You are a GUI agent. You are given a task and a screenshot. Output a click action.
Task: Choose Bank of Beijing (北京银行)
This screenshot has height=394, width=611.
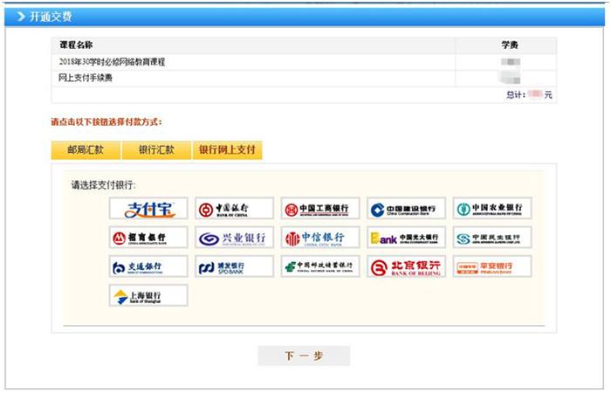coord(406,266)
